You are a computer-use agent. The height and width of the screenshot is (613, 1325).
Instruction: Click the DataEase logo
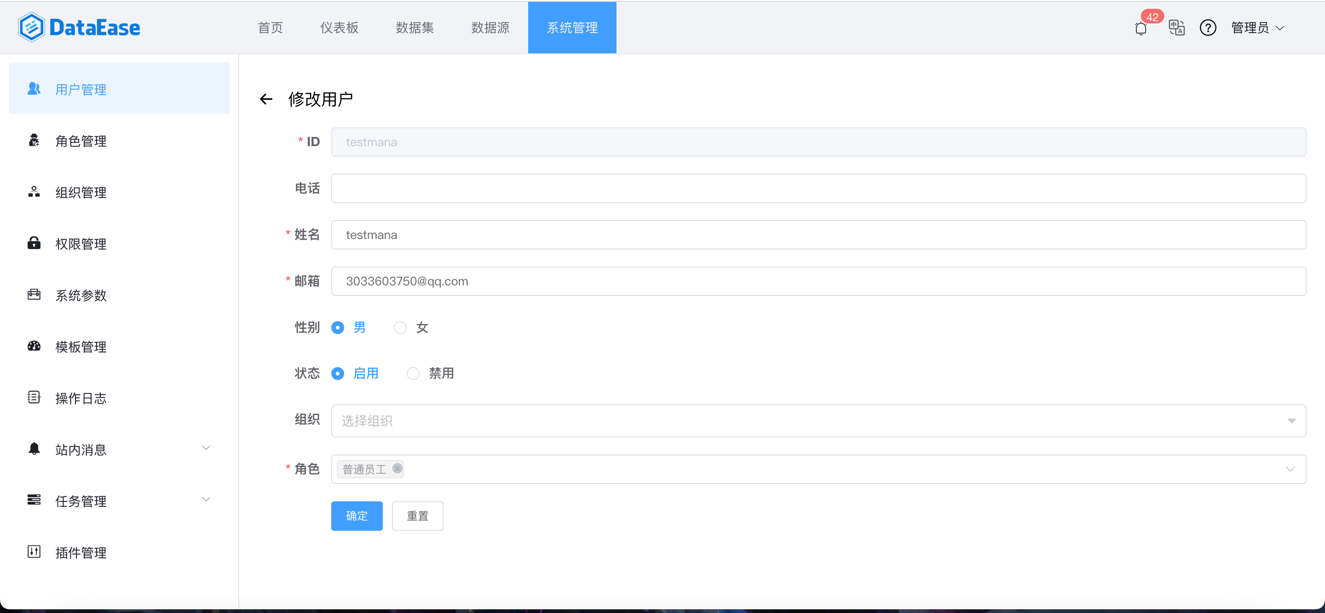click(x=79, y=27)
